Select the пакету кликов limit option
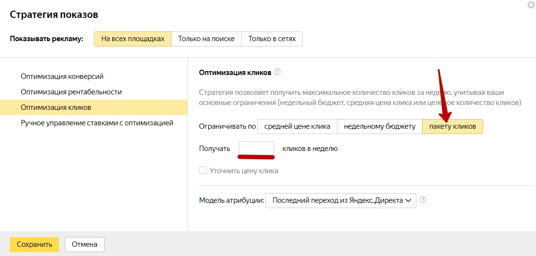 pos(452,126)
